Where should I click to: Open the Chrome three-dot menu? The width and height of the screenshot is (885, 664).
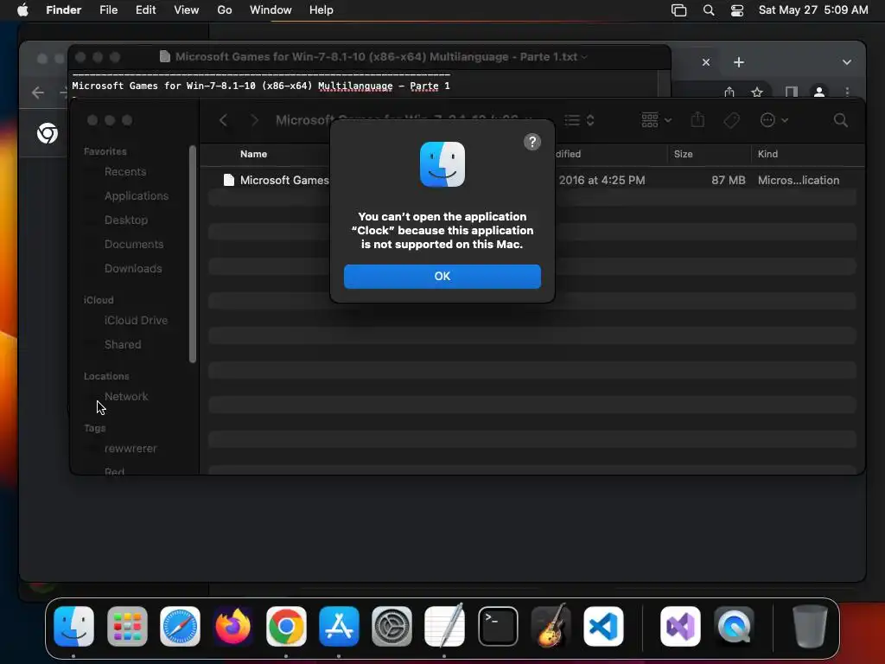(x=847, y=92)
